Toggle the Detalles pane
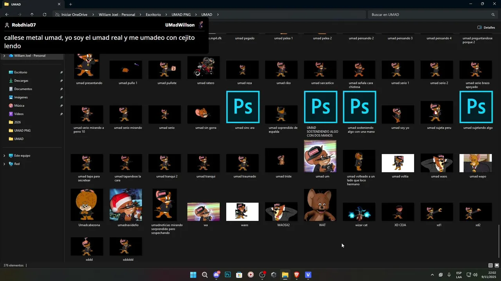Viewport: 501px width, 281px height. [486, 27]
